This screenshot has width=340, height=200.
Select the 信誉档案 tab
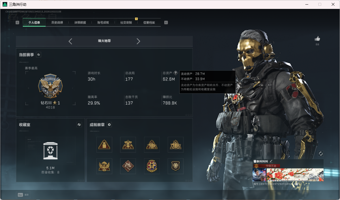[x=149, y=22]
